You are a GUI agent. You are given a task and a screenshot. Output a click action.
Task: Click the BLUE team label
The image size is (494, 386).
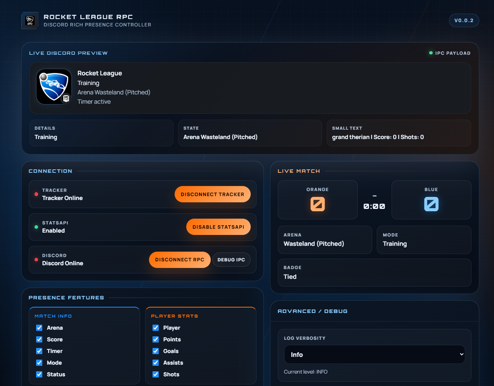431,190
